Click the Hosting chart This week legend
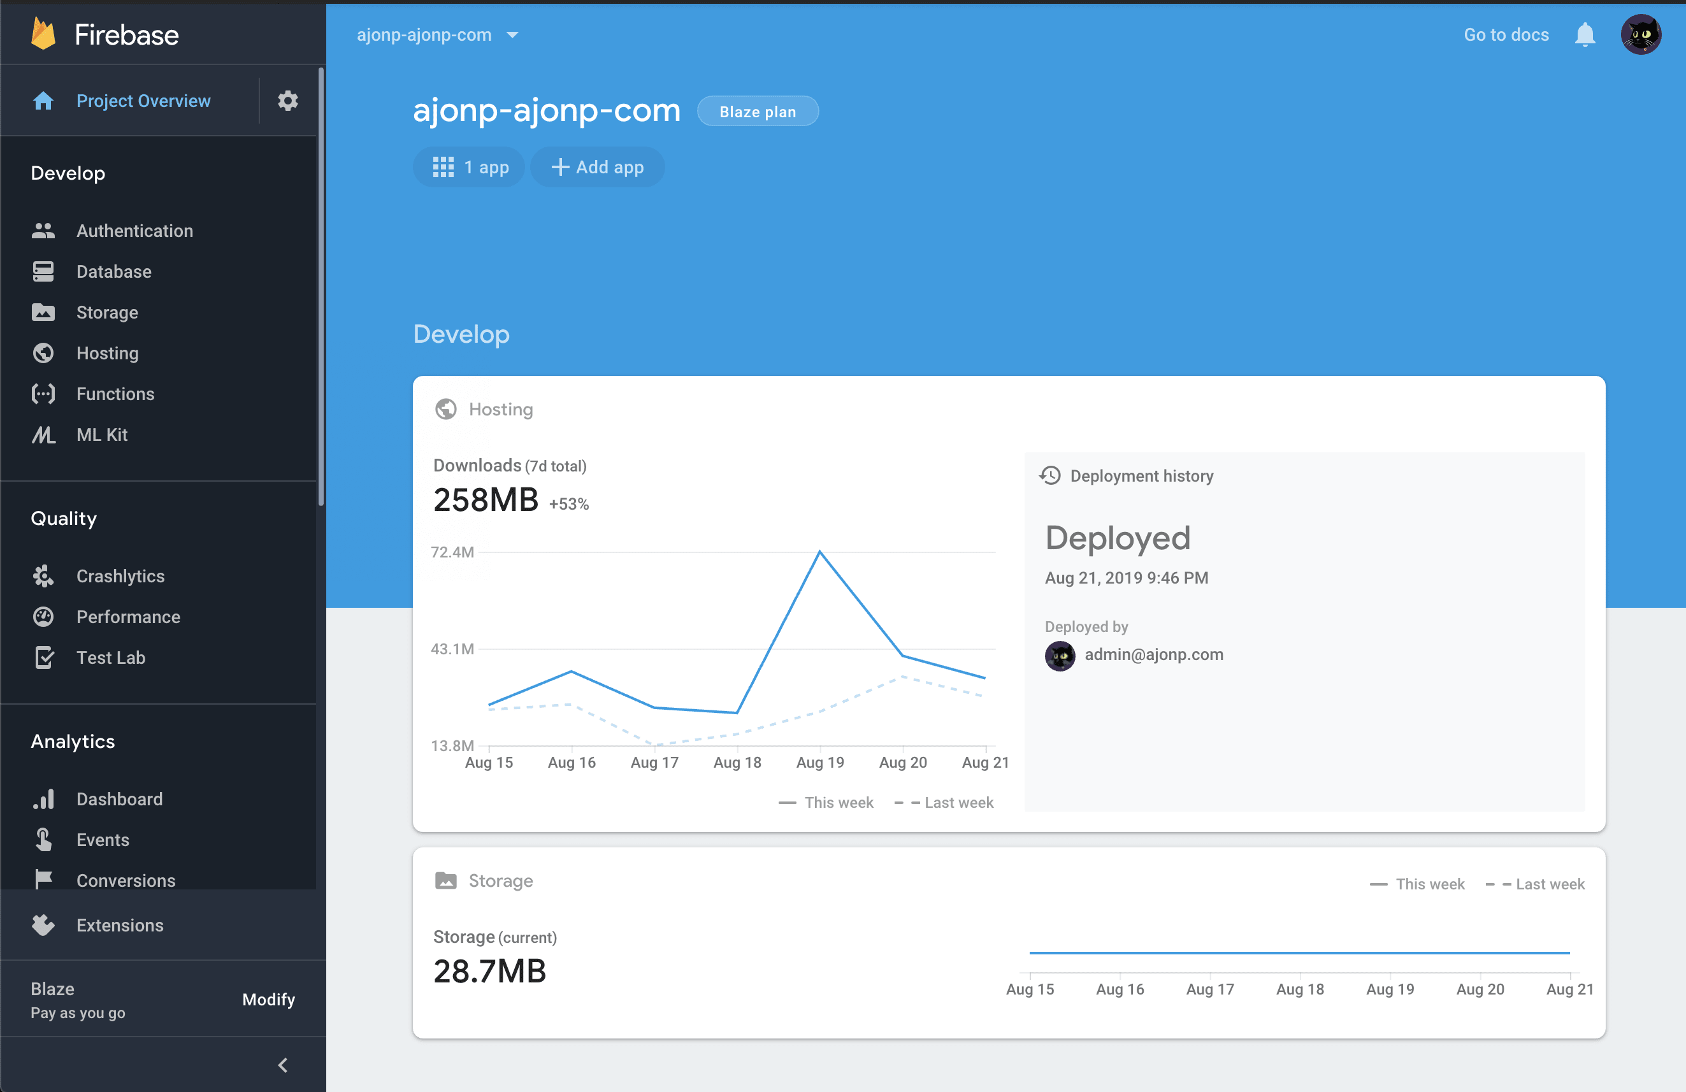 [826, 802]
